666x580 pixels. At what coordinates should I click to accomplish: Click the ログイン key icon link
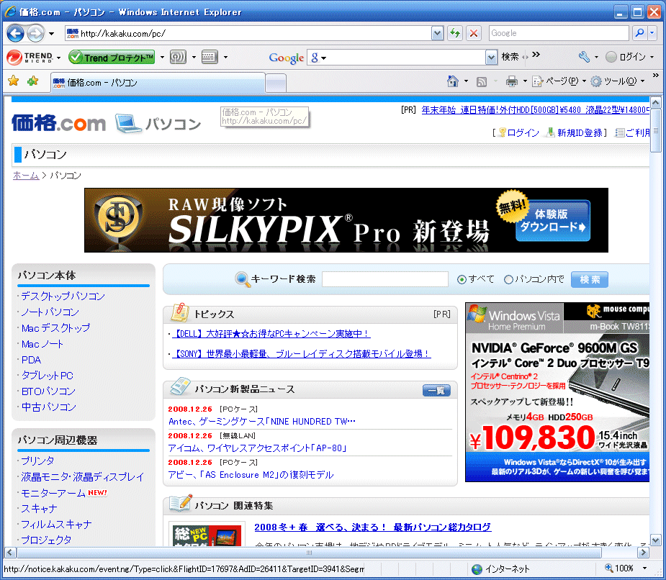click(518, 133)
